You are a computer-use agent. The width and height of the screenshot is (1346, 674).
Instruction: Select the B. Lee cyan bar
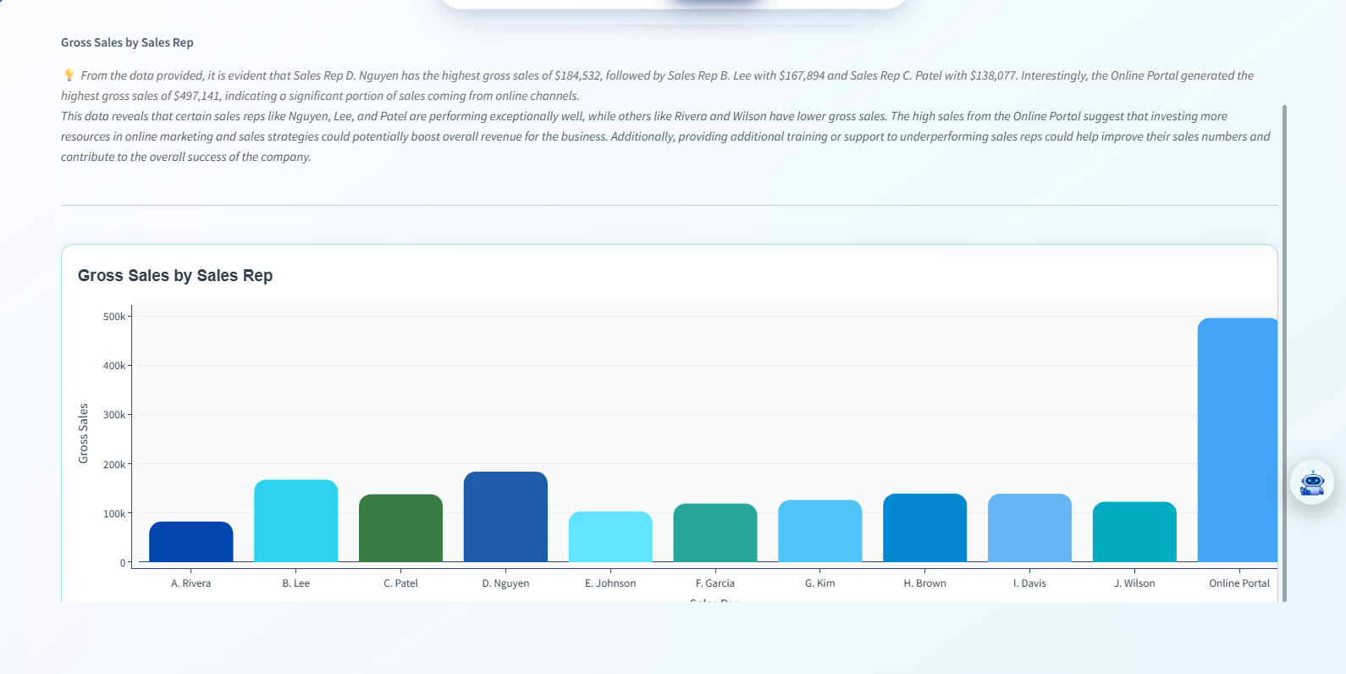tap(295, 521)
